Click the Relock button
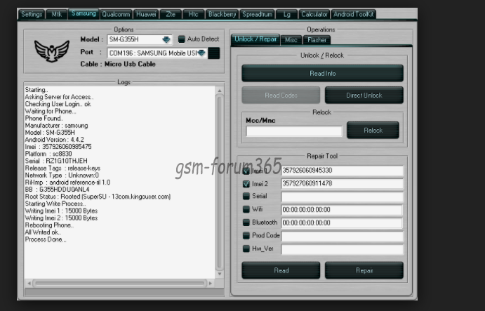Screen dimensions: 485x311 click(373, 131)
